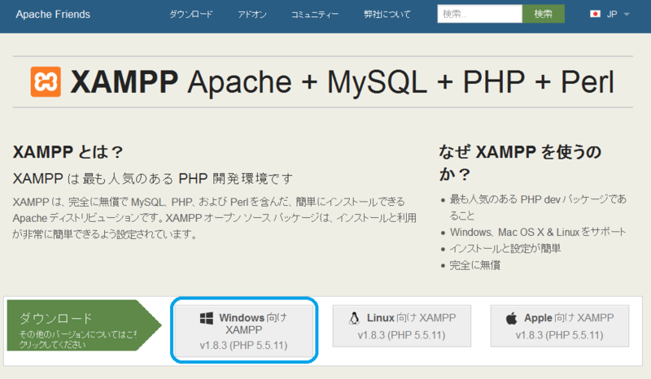The image size is (651, 379).
Task: Click the green ダウンロード other versions arrow
Action: [x=85, y=325]
